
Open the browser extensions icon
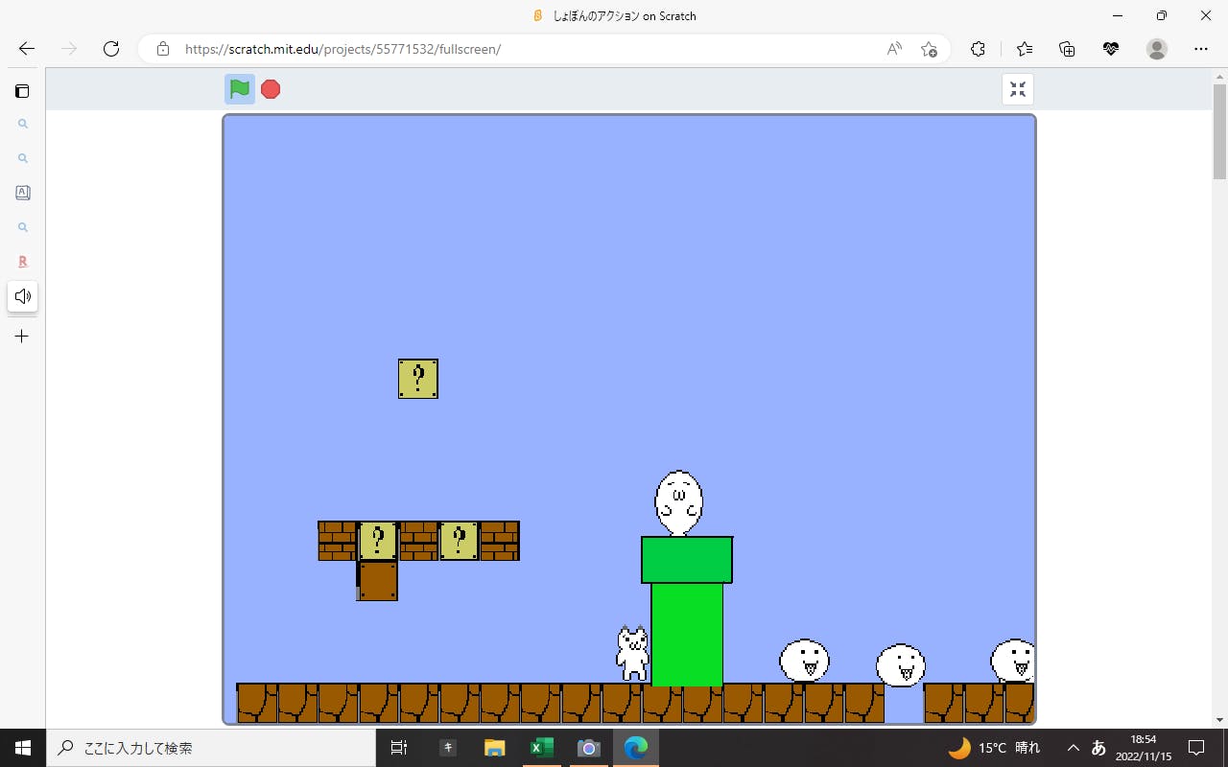[x=978, y=49]
